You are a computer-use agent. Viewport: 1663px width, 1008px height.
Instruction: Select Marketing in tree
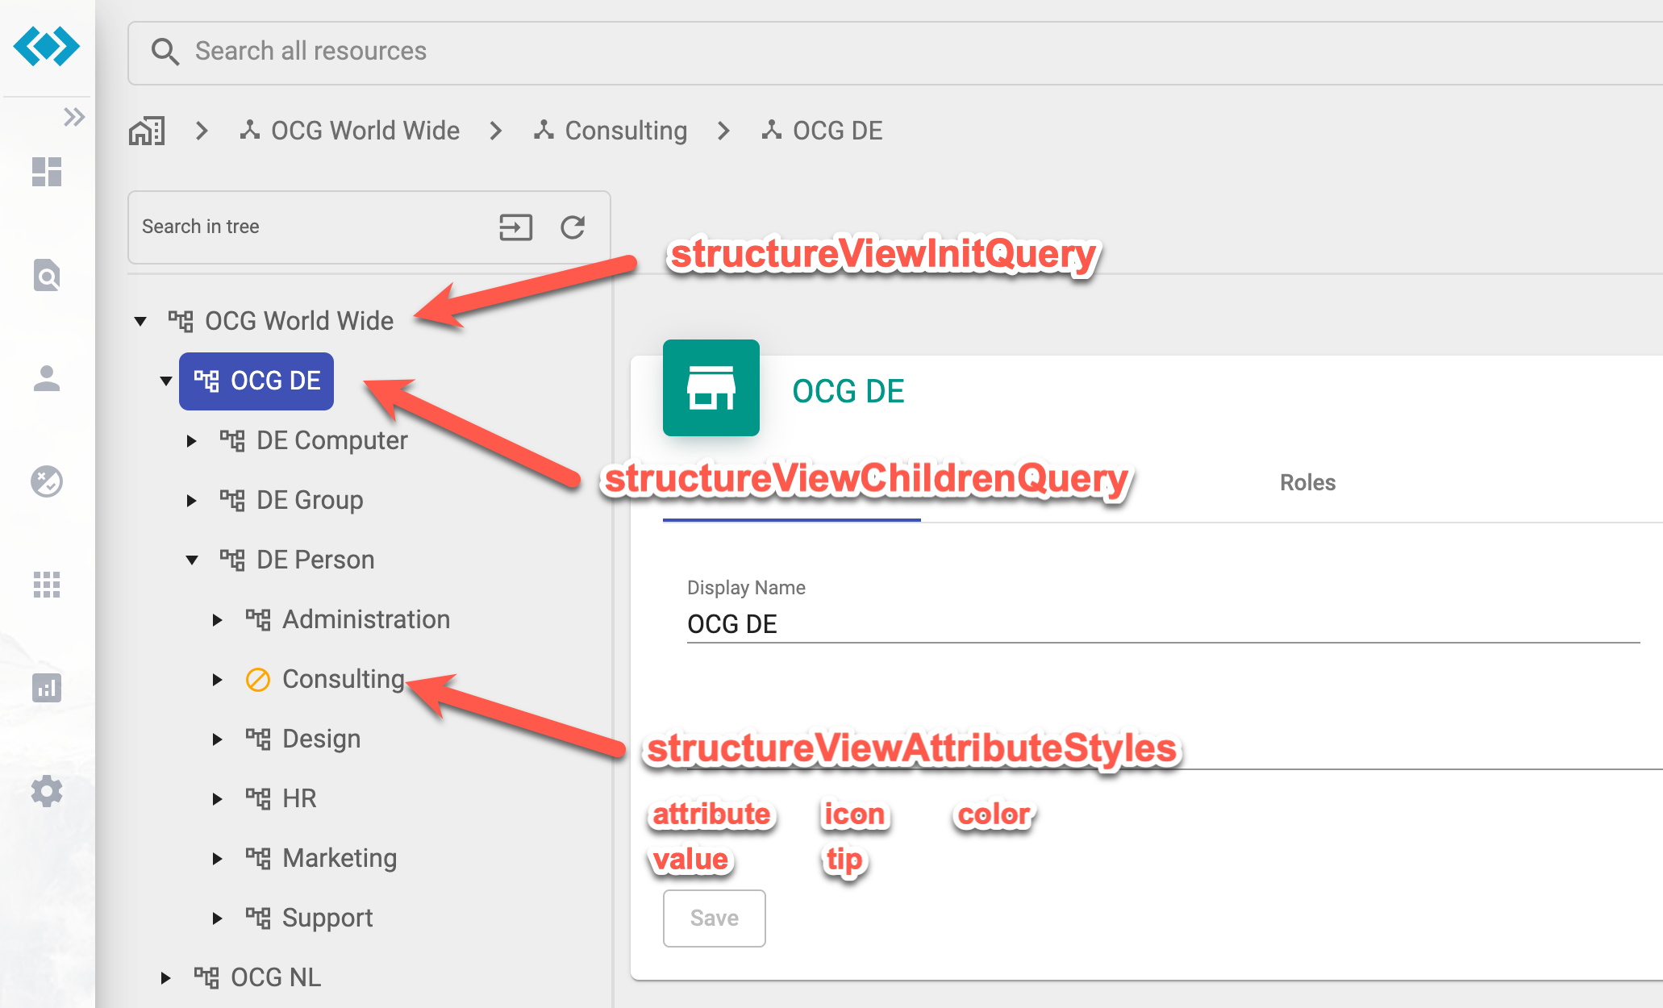pyautogui.click(x=340, y=858)
